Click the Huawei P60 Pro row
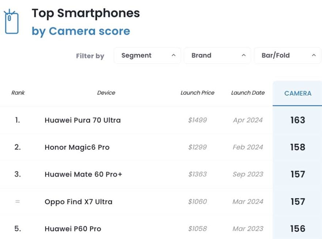The image size is (322, 239). [72, 229]
